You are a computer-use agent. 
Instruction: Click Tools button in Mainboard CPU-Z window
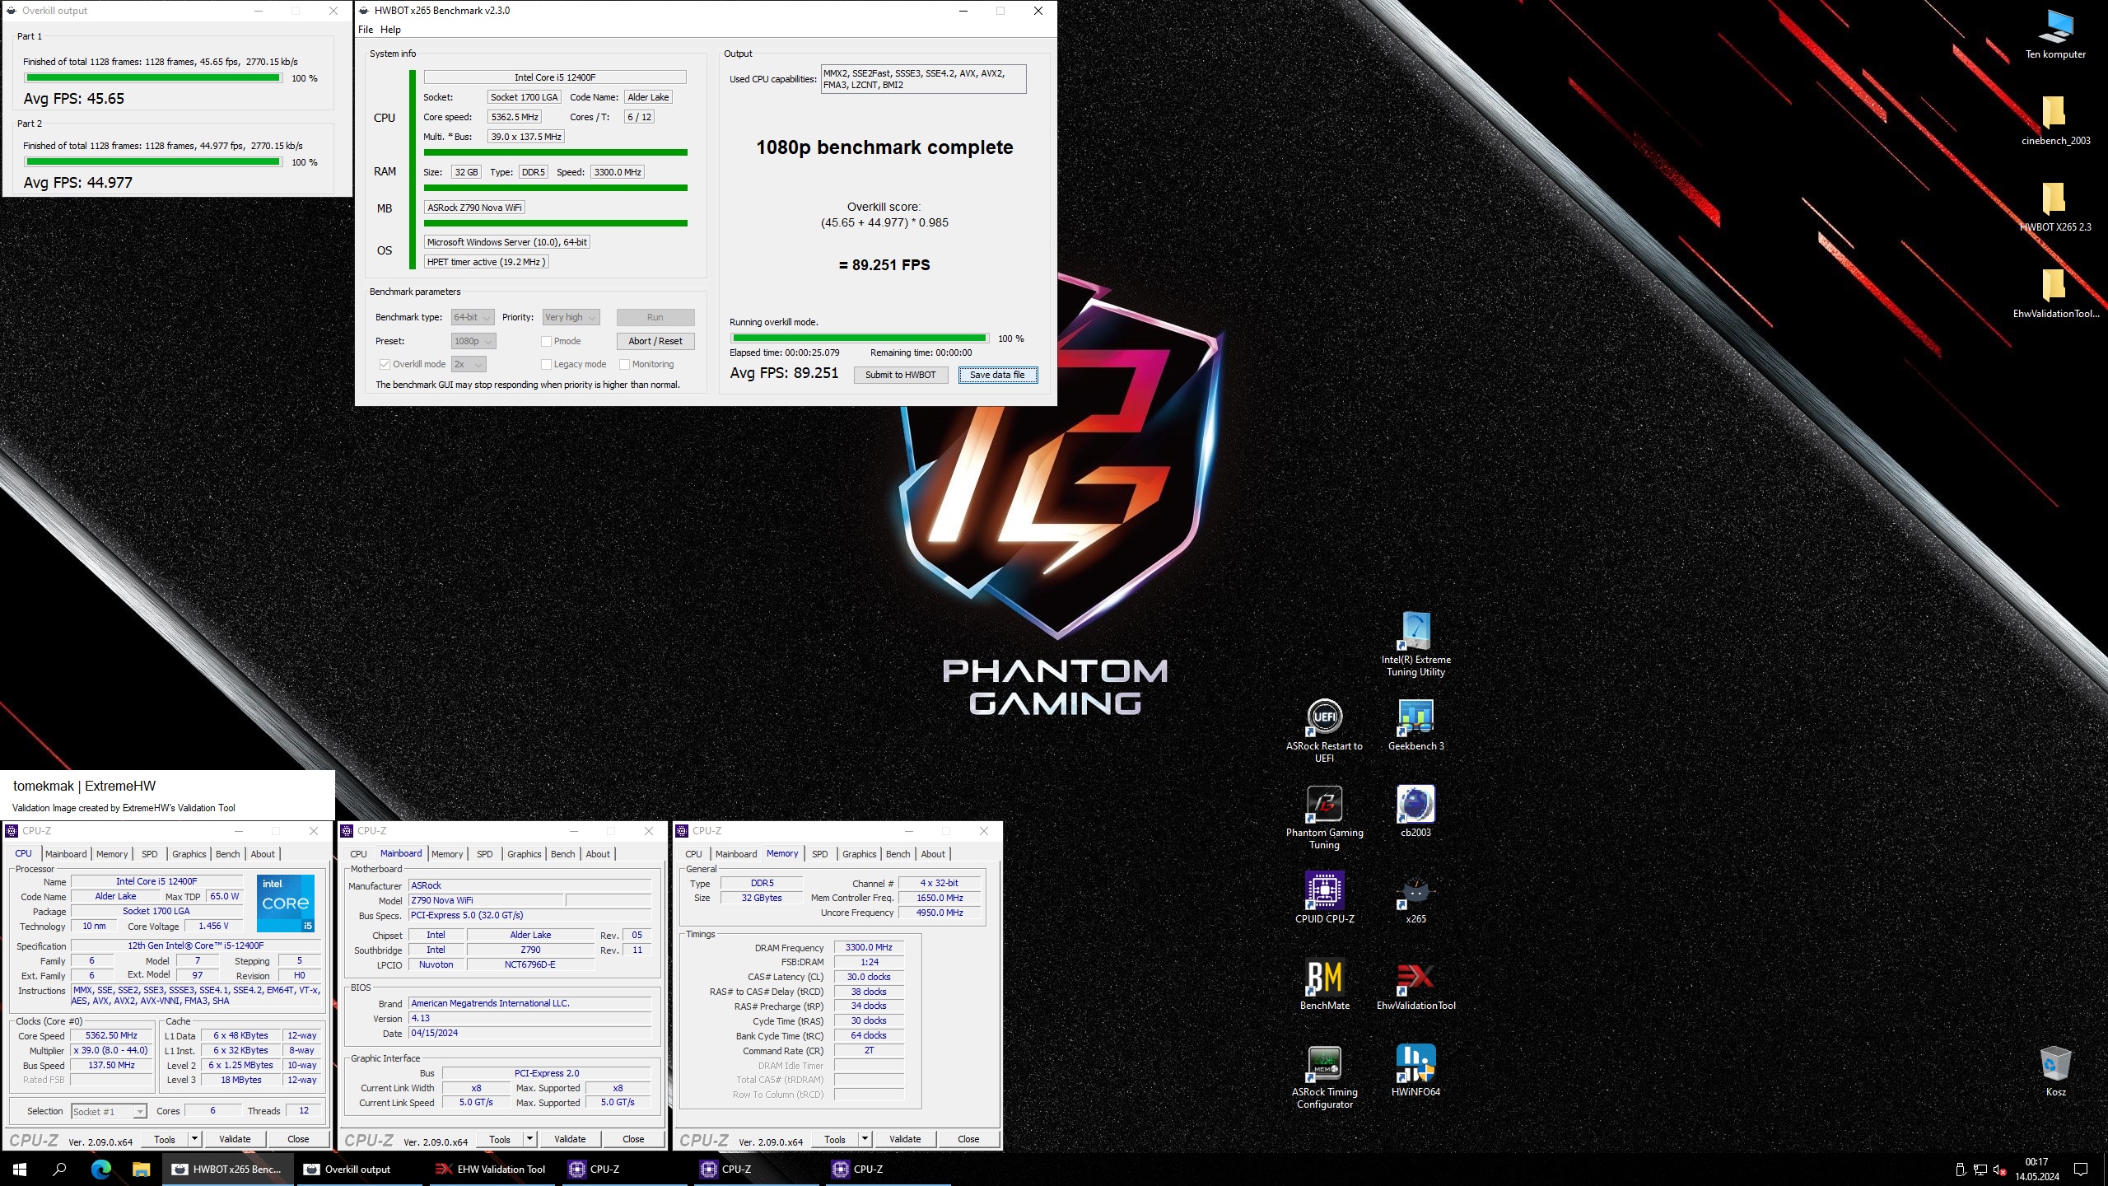coord(500,1139)
